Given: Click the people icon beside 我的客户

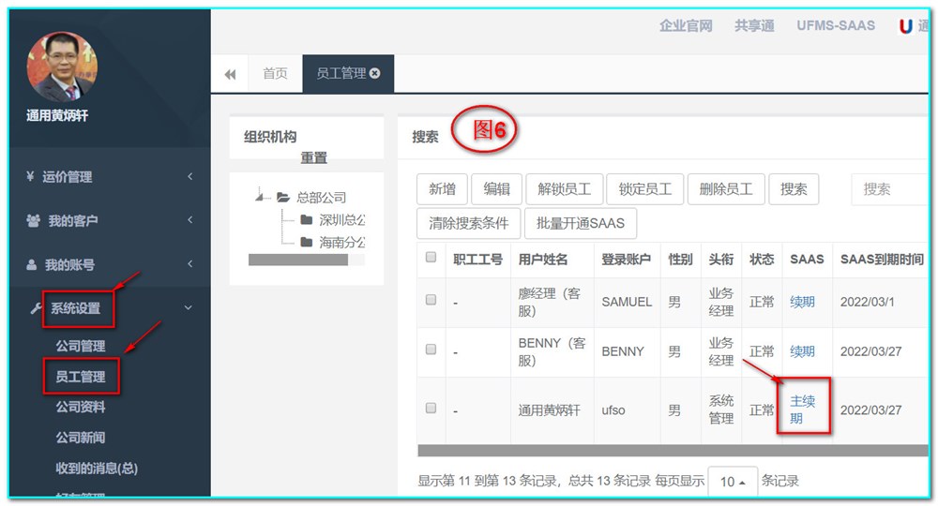Looking at the screenshot, I should (x=33, y=221).
